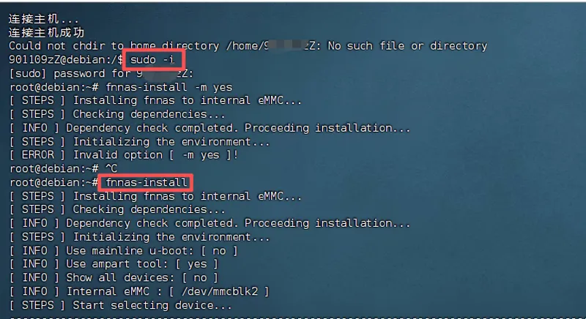
Task: Click the Use ampart tool yes line
Action: pyautogui.click(x=114, y=264)
